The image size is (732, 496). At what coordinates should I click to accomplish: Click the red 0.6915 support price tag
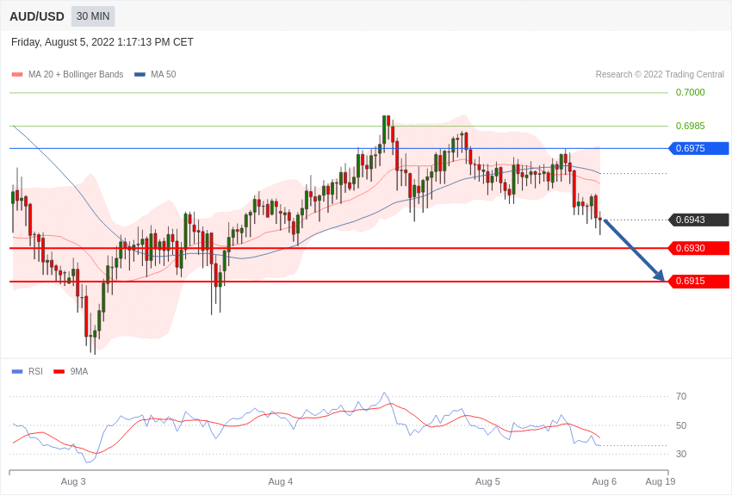click(x=699, y=282)
